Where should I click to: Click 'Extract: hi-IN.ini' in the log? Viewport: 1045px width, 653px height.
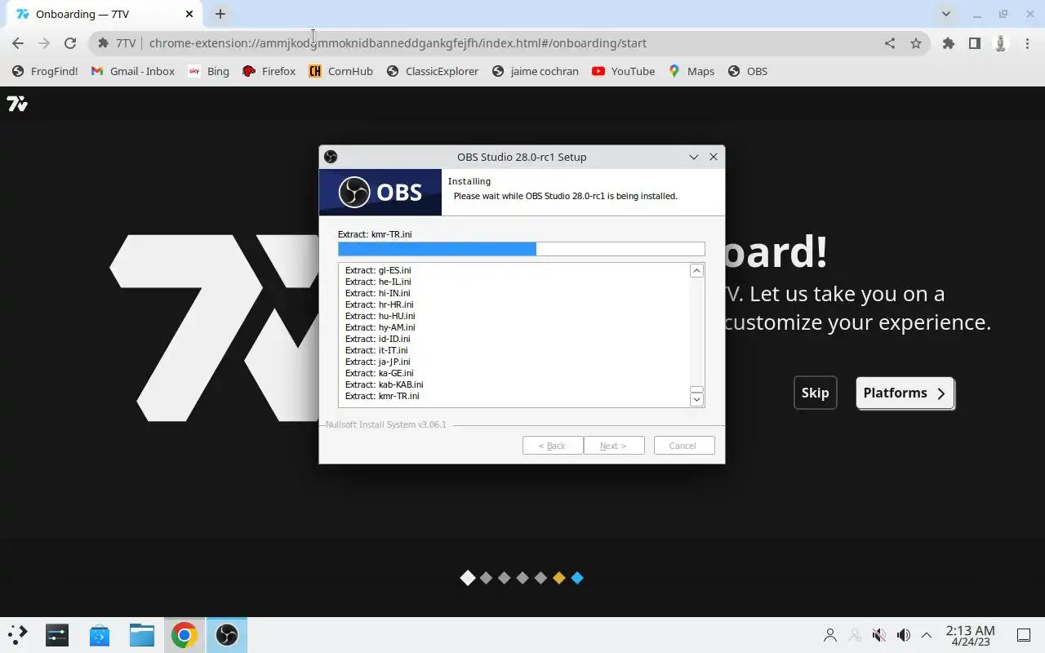point(378,293)
